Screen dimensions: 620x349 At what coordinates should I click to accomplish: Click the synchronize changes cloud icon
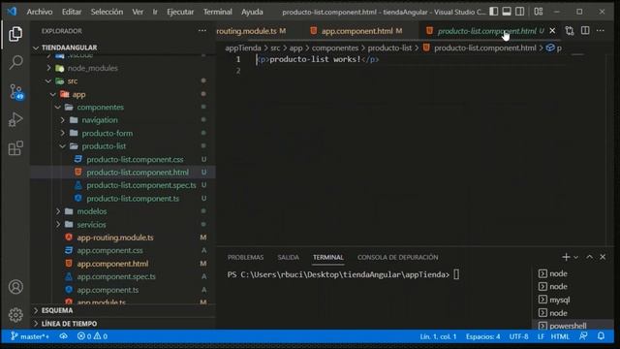point(63,336)
